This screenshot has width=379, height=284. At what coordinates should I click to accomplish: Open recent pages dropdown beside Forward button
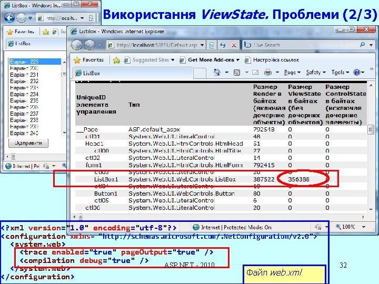pyautogui.click(x=99, y=45)
